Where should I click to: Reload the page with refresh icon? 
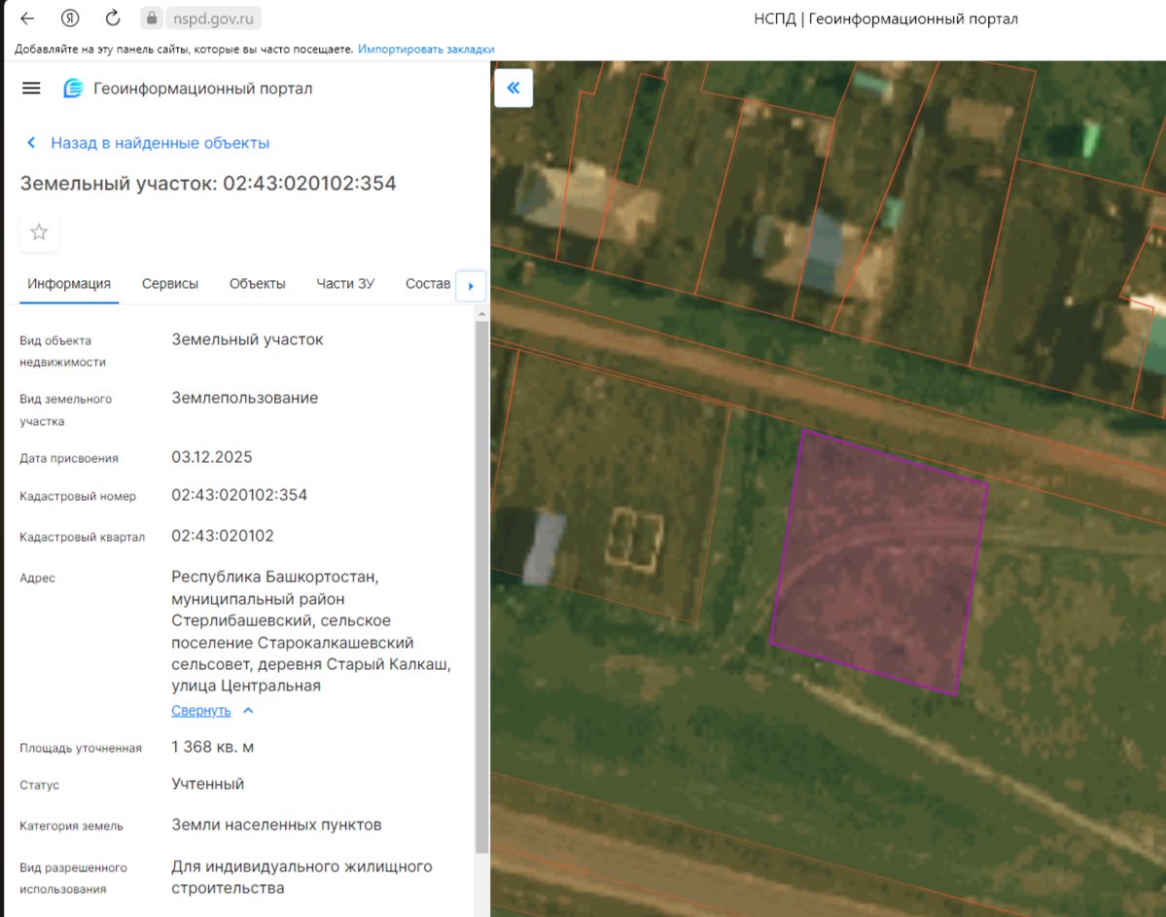112,18
